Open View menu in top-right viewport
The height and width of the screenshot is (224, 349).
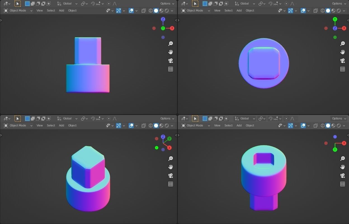(217, 11)
